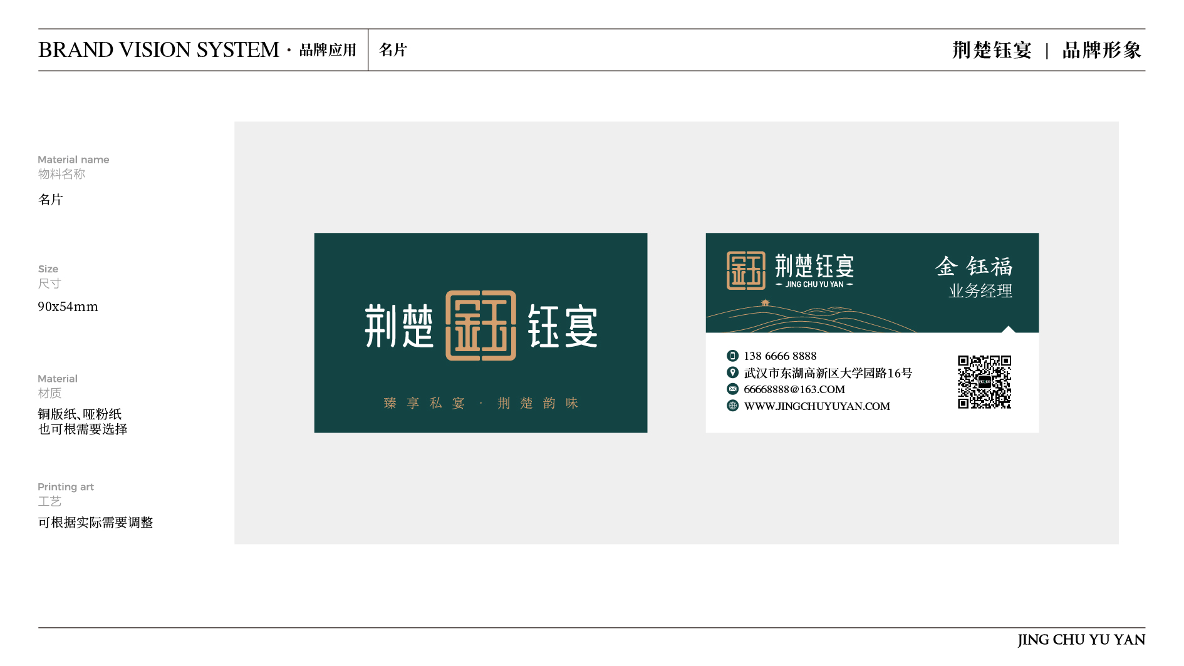Click the green front-side business card
This screenshot has width=1184, height=666.
480,333
